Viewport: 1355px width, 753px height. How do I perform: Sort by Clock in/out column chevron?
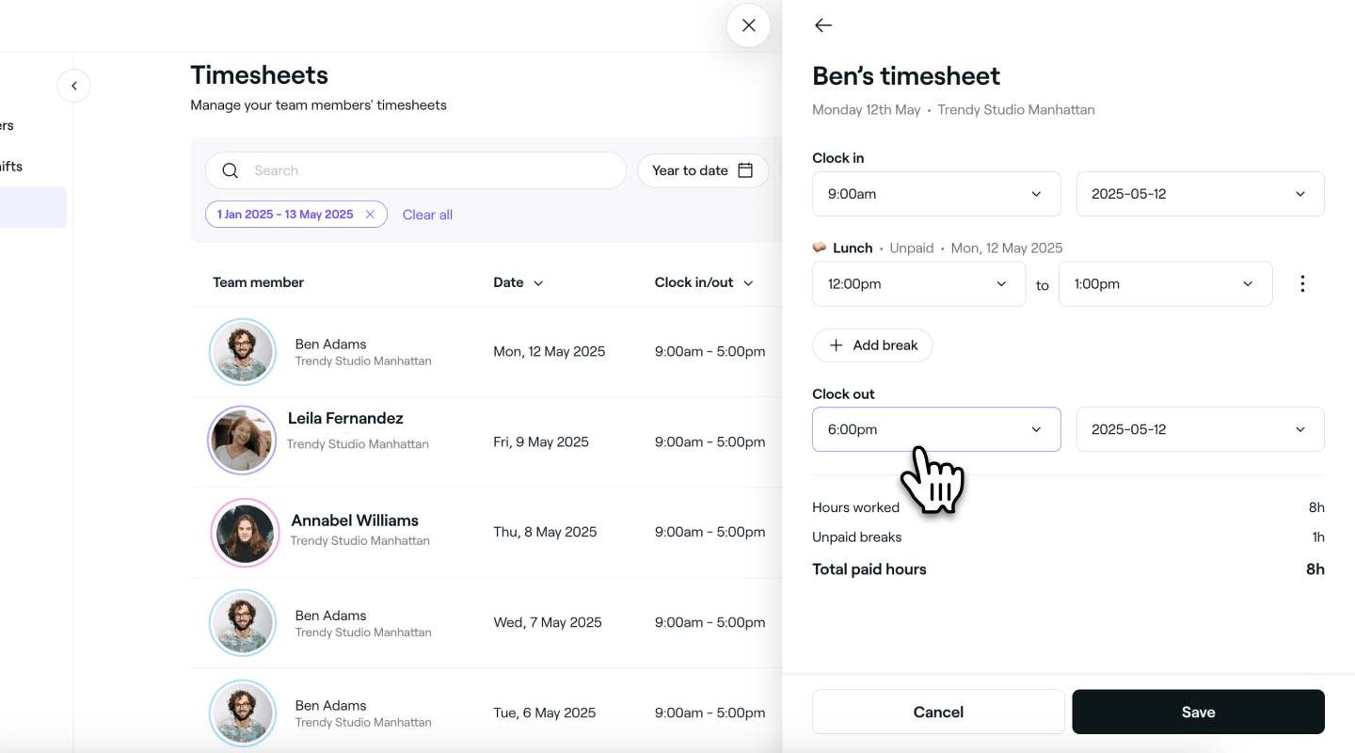tap(748, 283)
